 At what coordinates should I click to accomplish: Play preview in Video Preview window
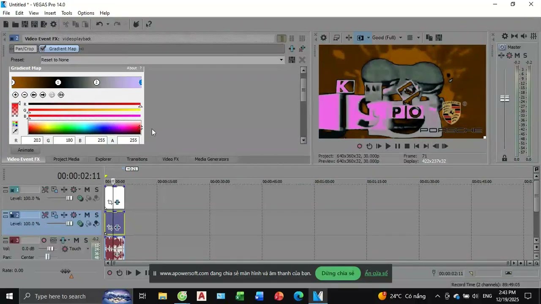(388, 146)
